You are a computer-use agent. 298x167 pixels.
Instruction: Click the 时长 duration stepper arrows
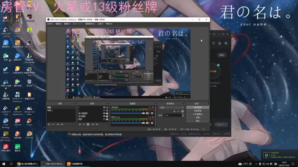pos(183,115)
